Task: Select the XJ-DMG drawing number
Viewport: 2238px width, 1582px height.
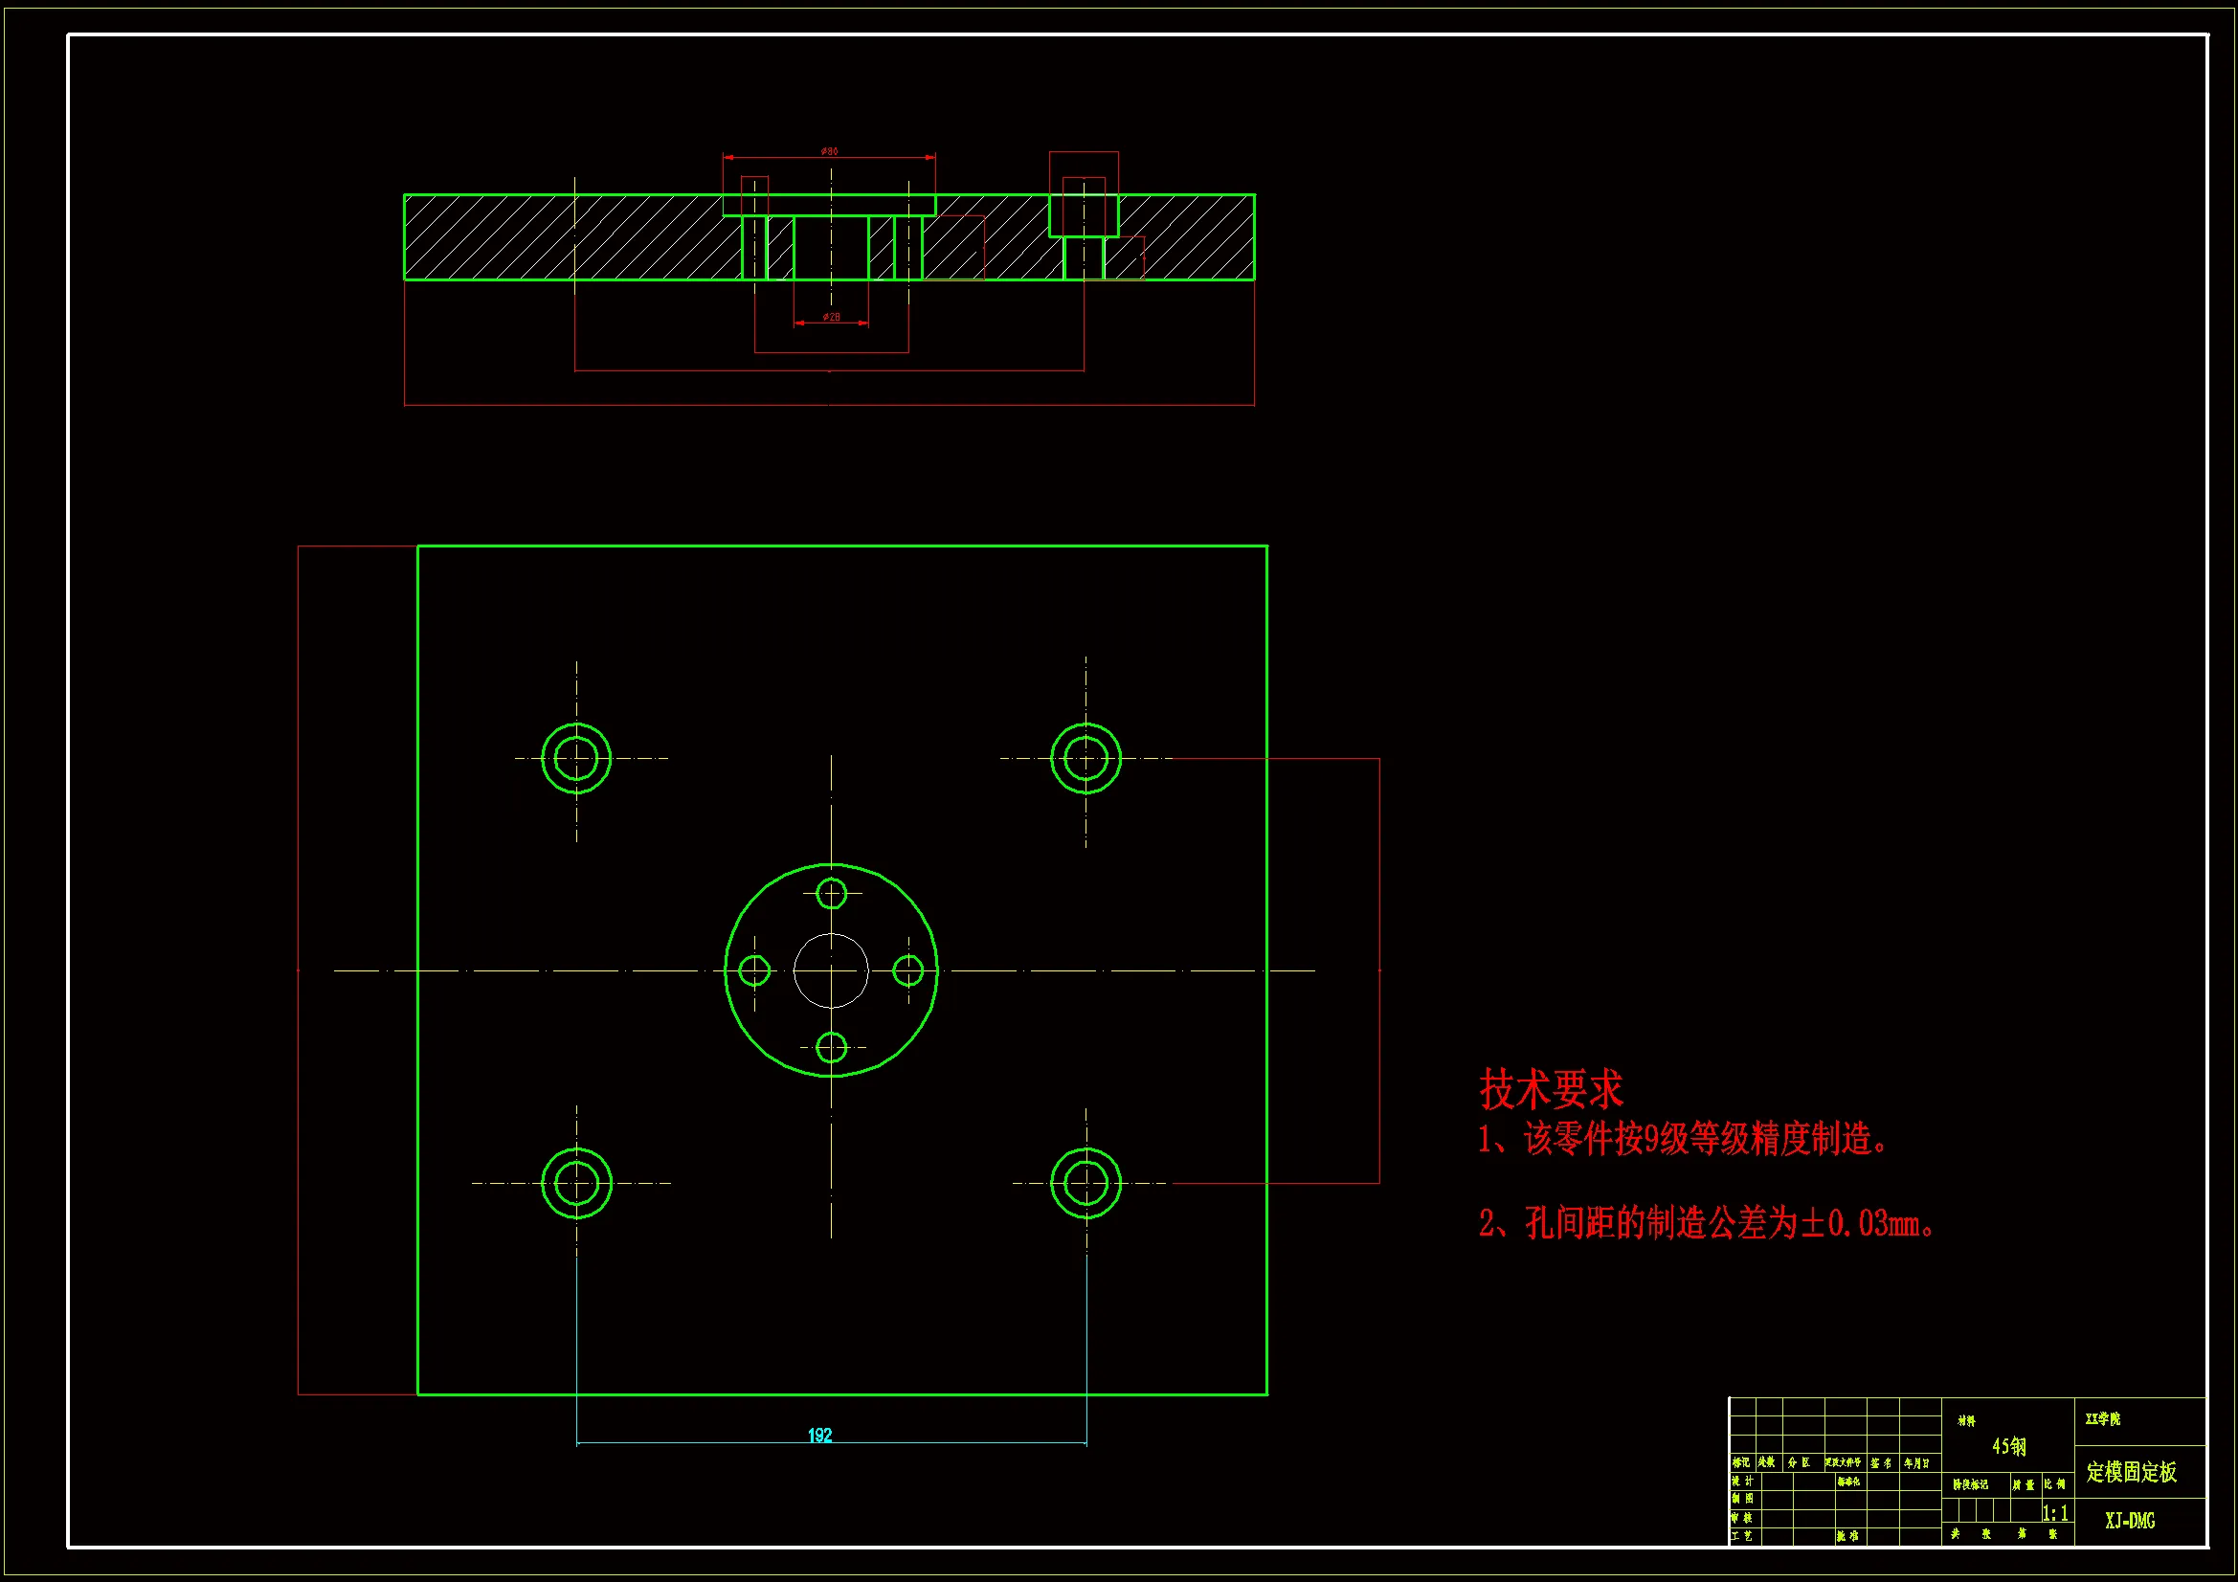Action: point(2130,1521)
